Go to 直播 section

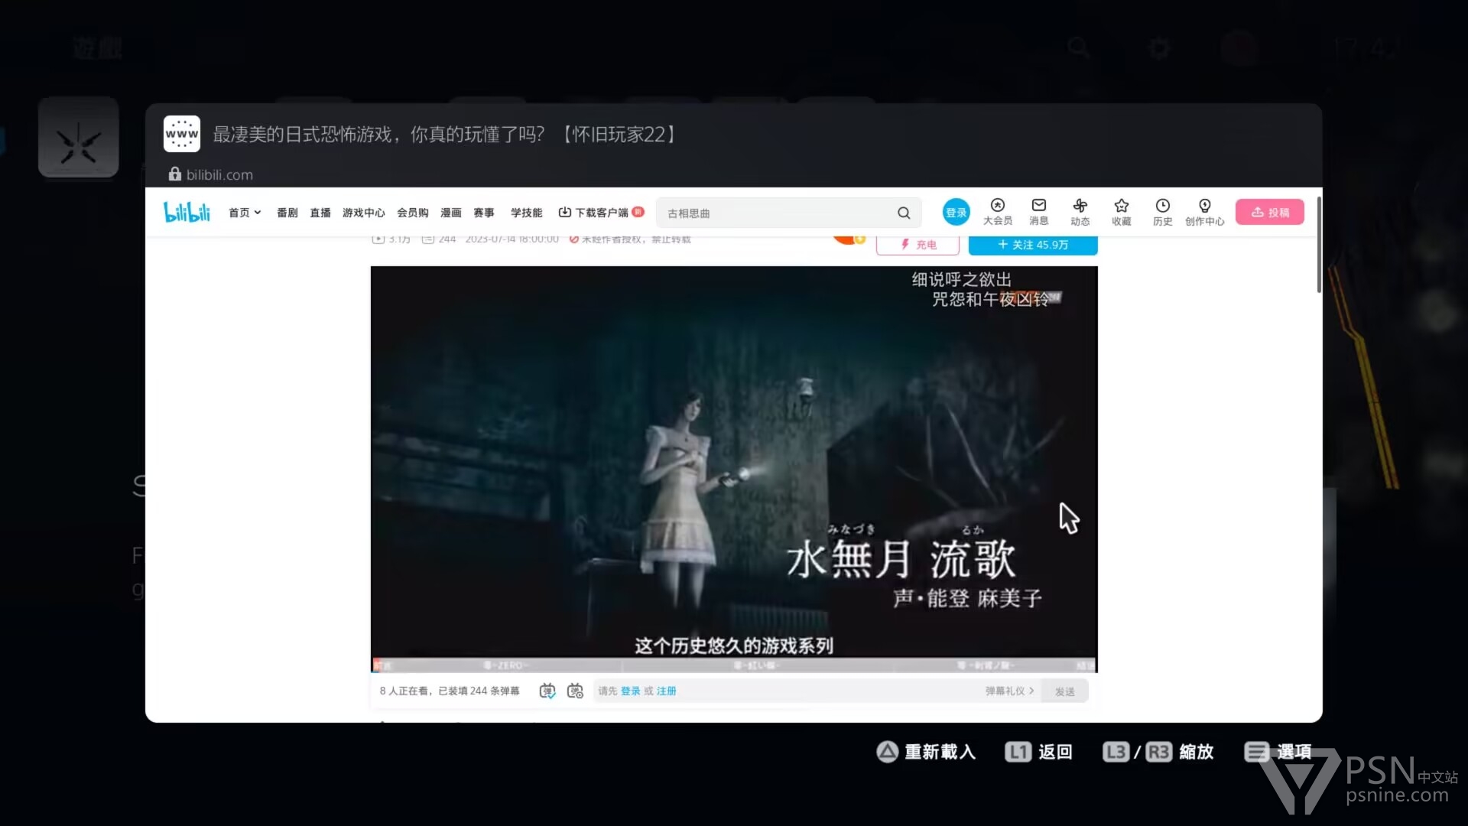click(320, 213)
